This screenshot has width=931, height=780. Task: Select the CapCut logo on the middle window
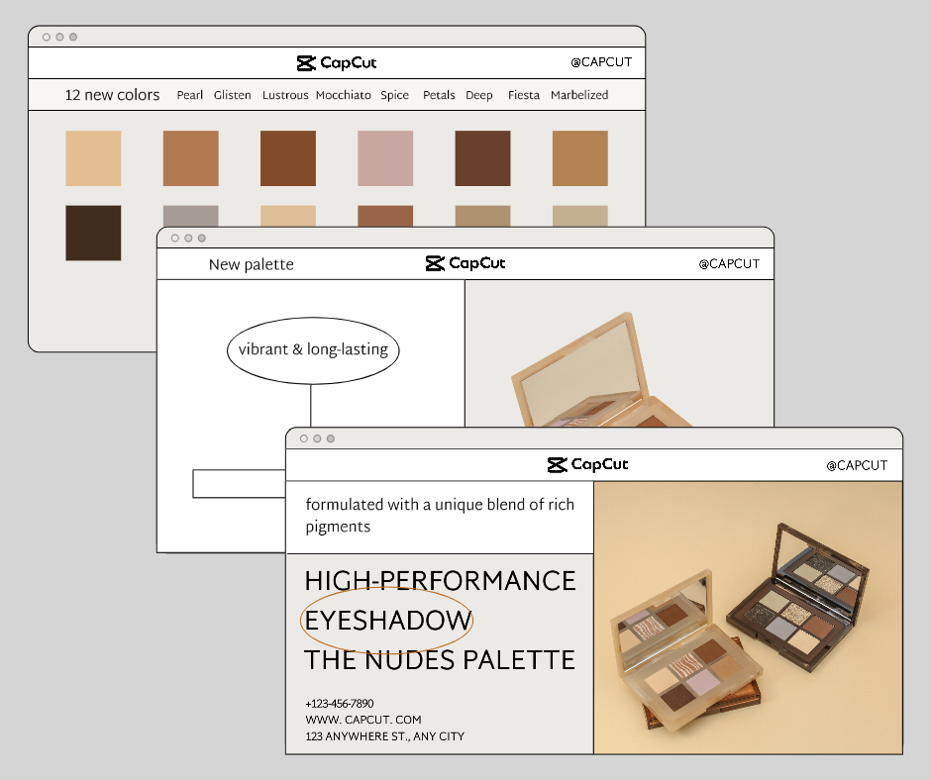[x=464, y=263]
